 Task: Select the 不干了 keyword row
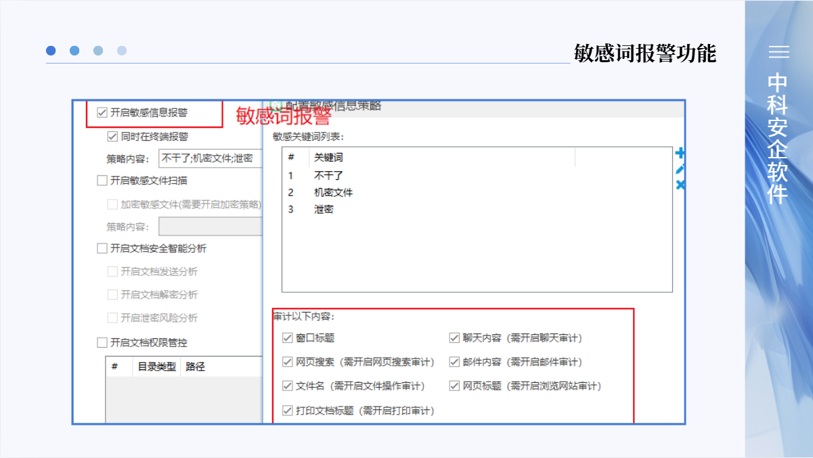point(328,176)
